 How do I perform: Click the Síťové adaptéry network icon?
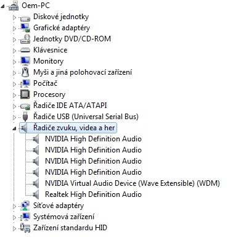point(25,206)
